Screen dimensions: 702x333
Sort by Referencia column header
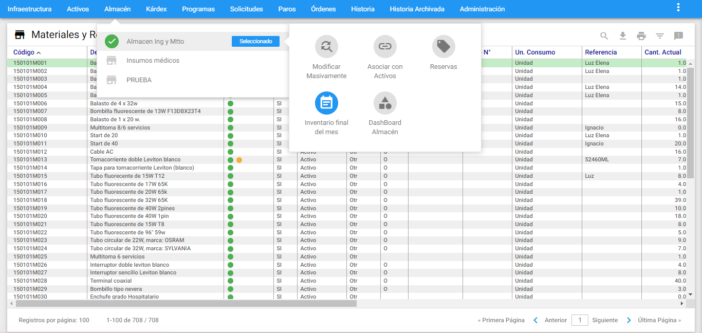click(601, 52)
